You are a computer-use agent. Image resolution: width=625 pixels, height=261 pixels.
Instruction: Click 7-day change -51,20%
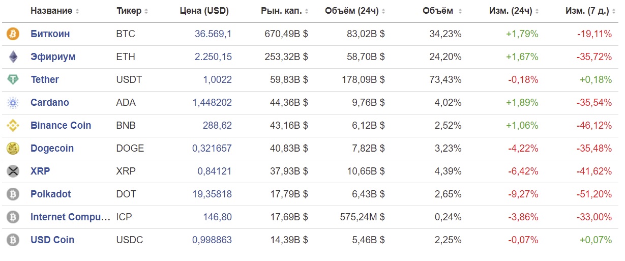[594, 194]
